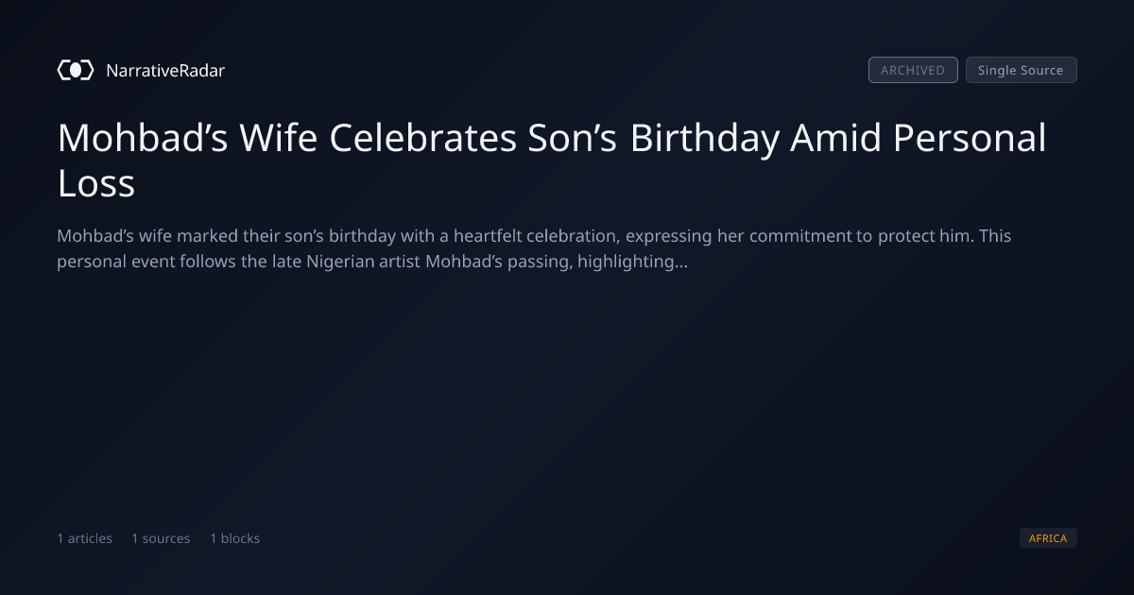This screenshot has height=595, width=1134.
Task: Select the ARCHIVED status badge
Action: (x=913, y=70)
